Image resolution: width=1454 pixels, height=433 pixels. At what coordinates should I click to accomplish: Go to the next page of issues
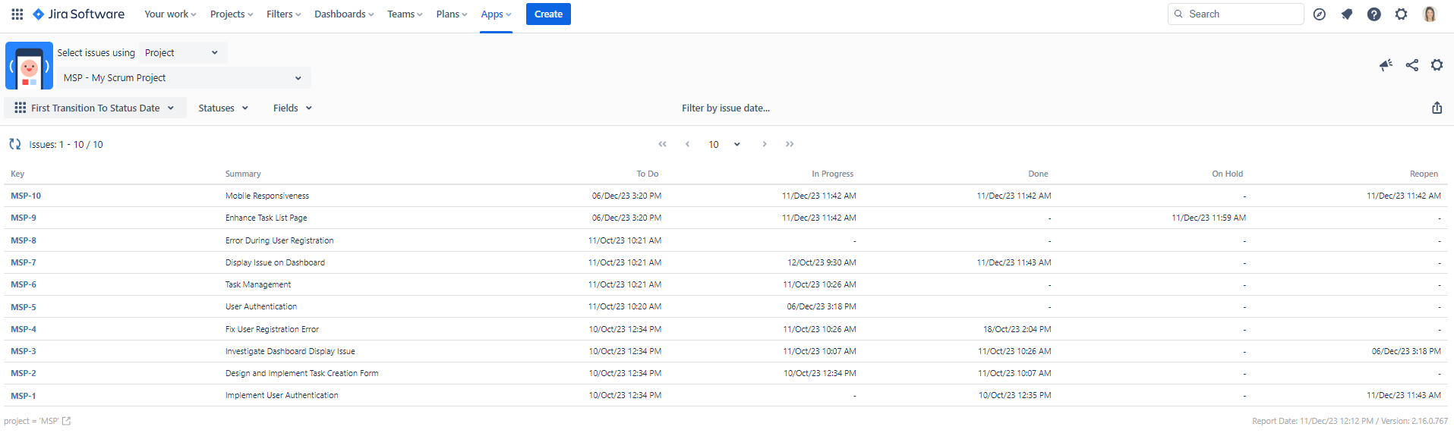click(764, 144)
